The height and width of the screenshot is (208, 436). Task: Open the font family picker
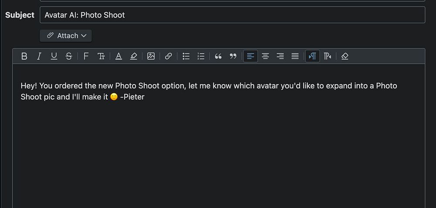point(86,56)
